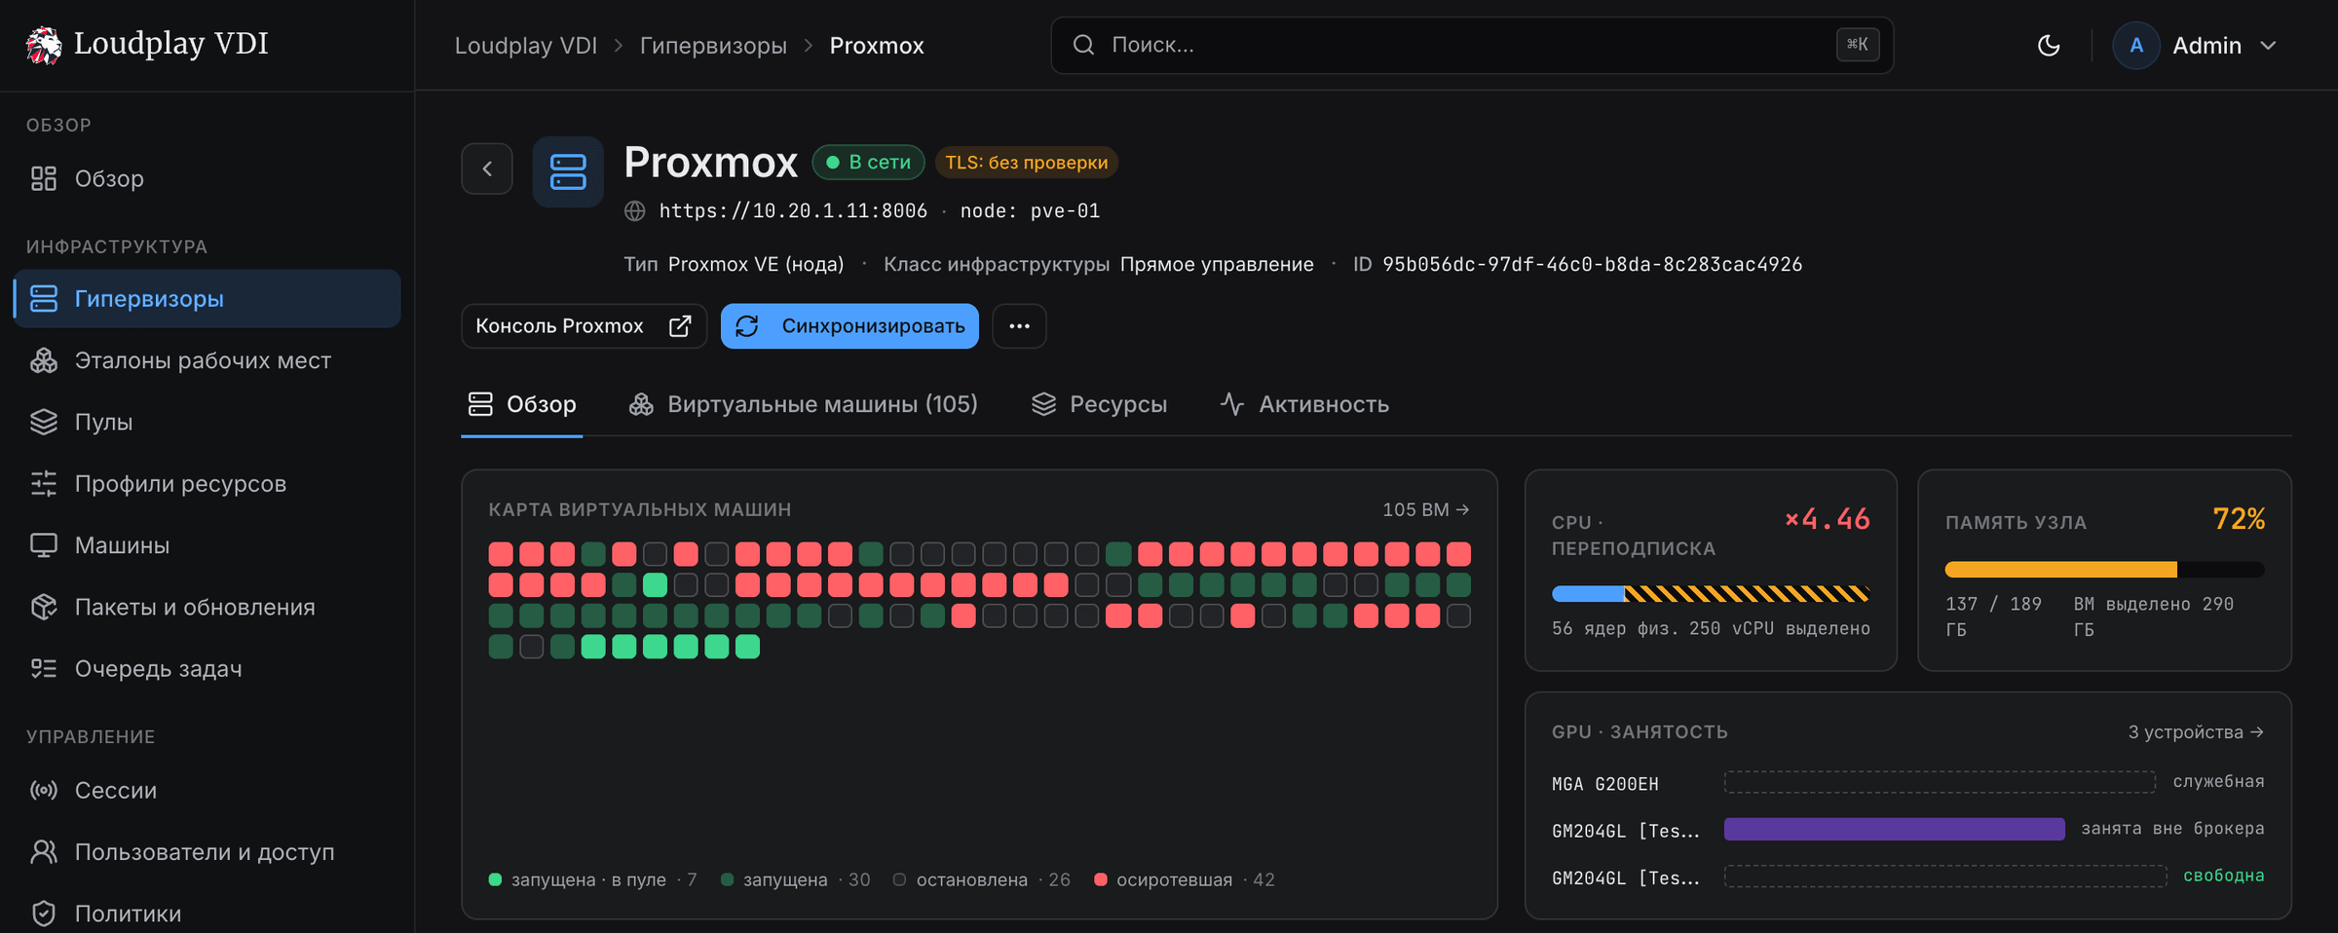Screen dimensions: 2338x933
Task: Open the 105 ВМ → link
Action: coord(1426,509)
